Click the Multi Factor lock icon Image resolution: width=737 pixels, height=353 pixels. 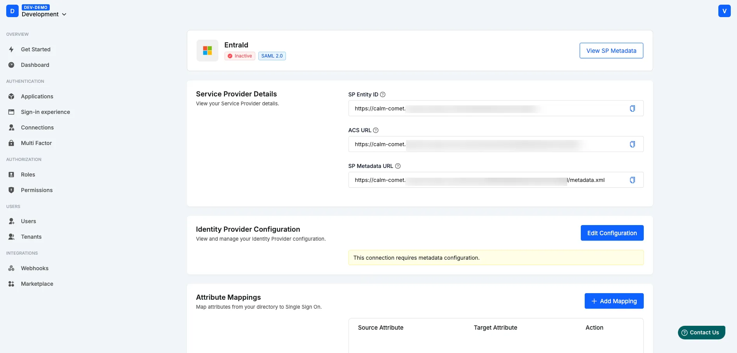[11, 143]
